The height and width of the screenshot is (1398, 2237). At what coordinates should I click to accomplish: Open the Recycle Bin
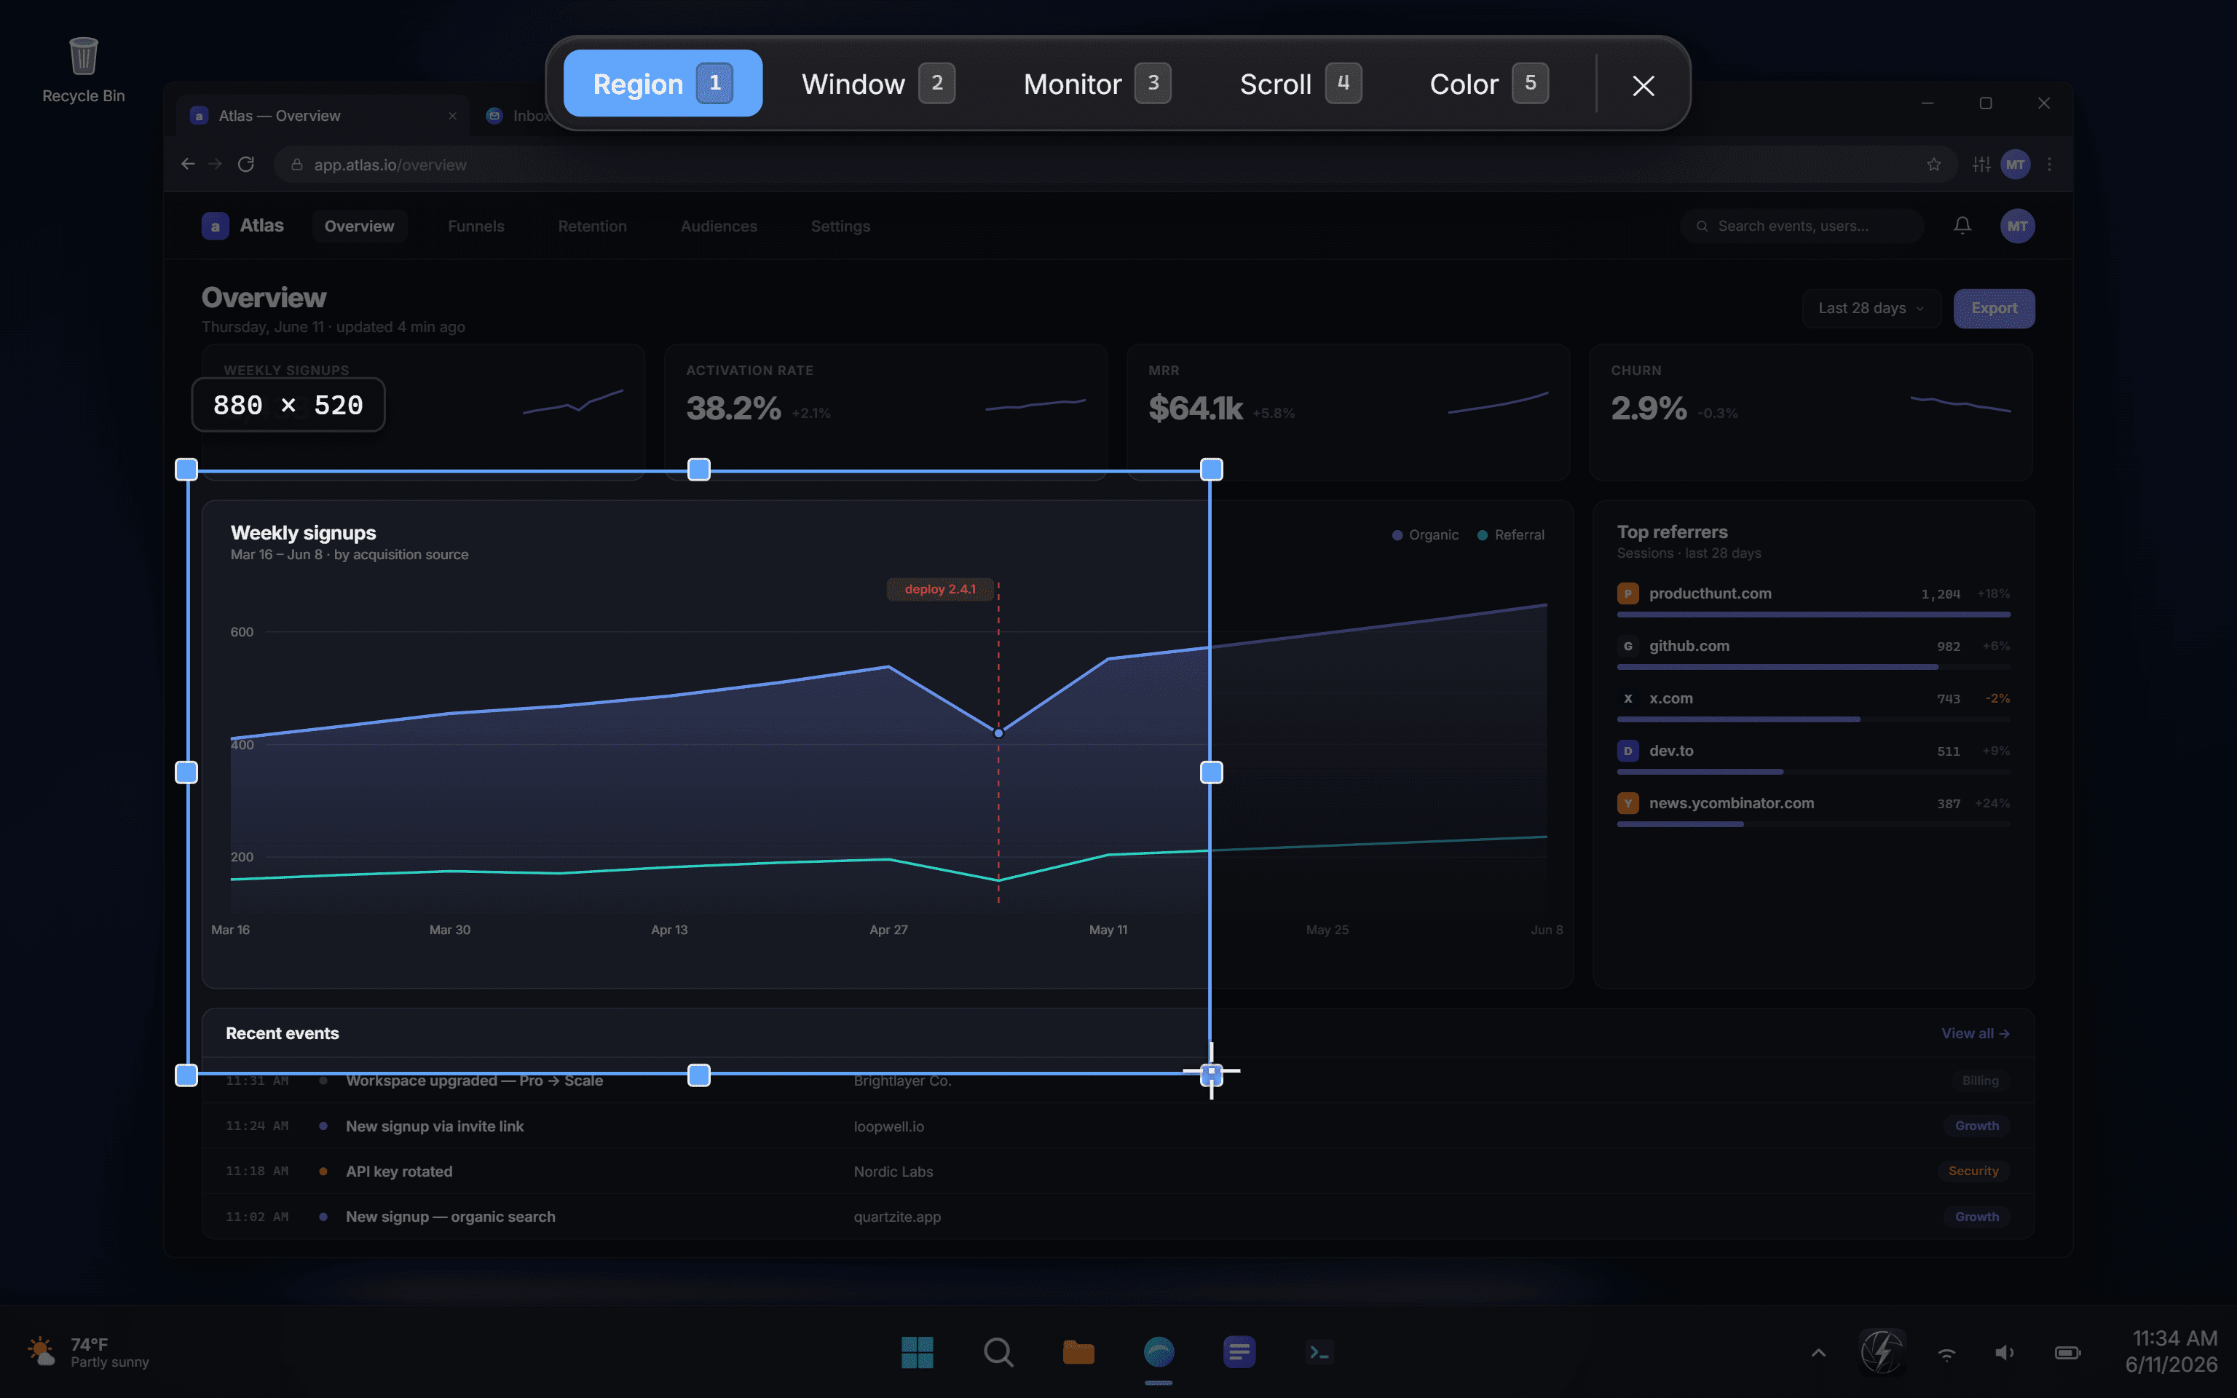pos(83,71)
